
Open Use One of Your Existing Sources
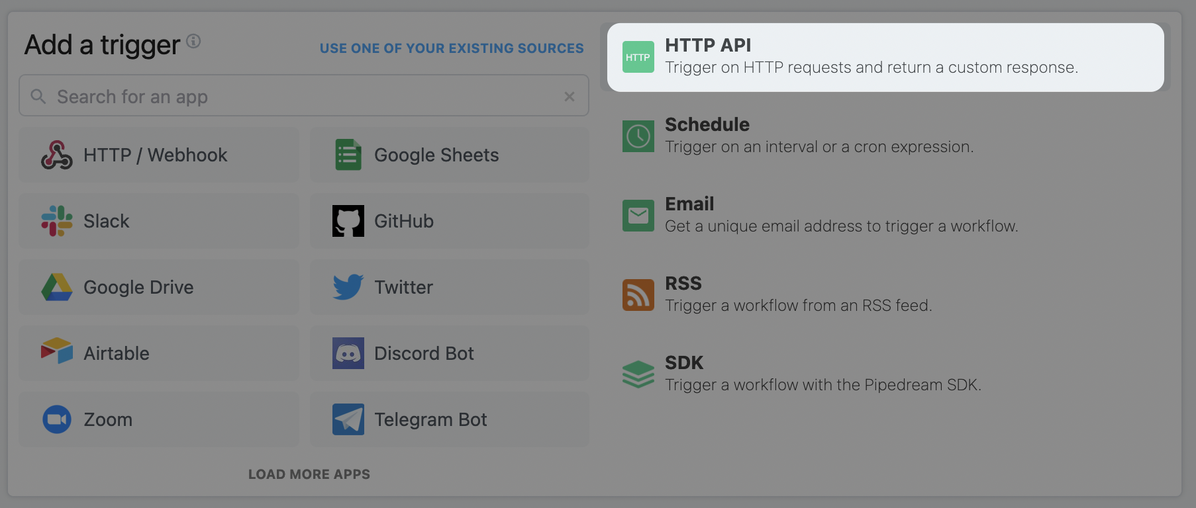click(452, 48)
